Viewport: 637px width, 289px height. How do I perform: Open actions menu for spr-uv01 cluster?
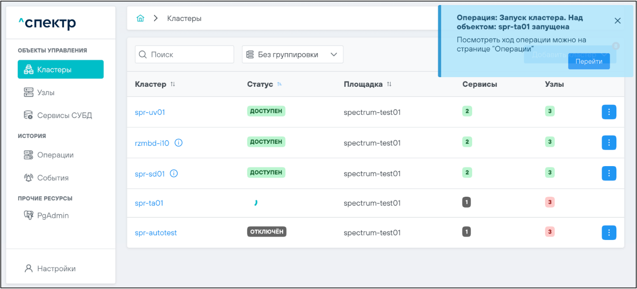(609, 112)
